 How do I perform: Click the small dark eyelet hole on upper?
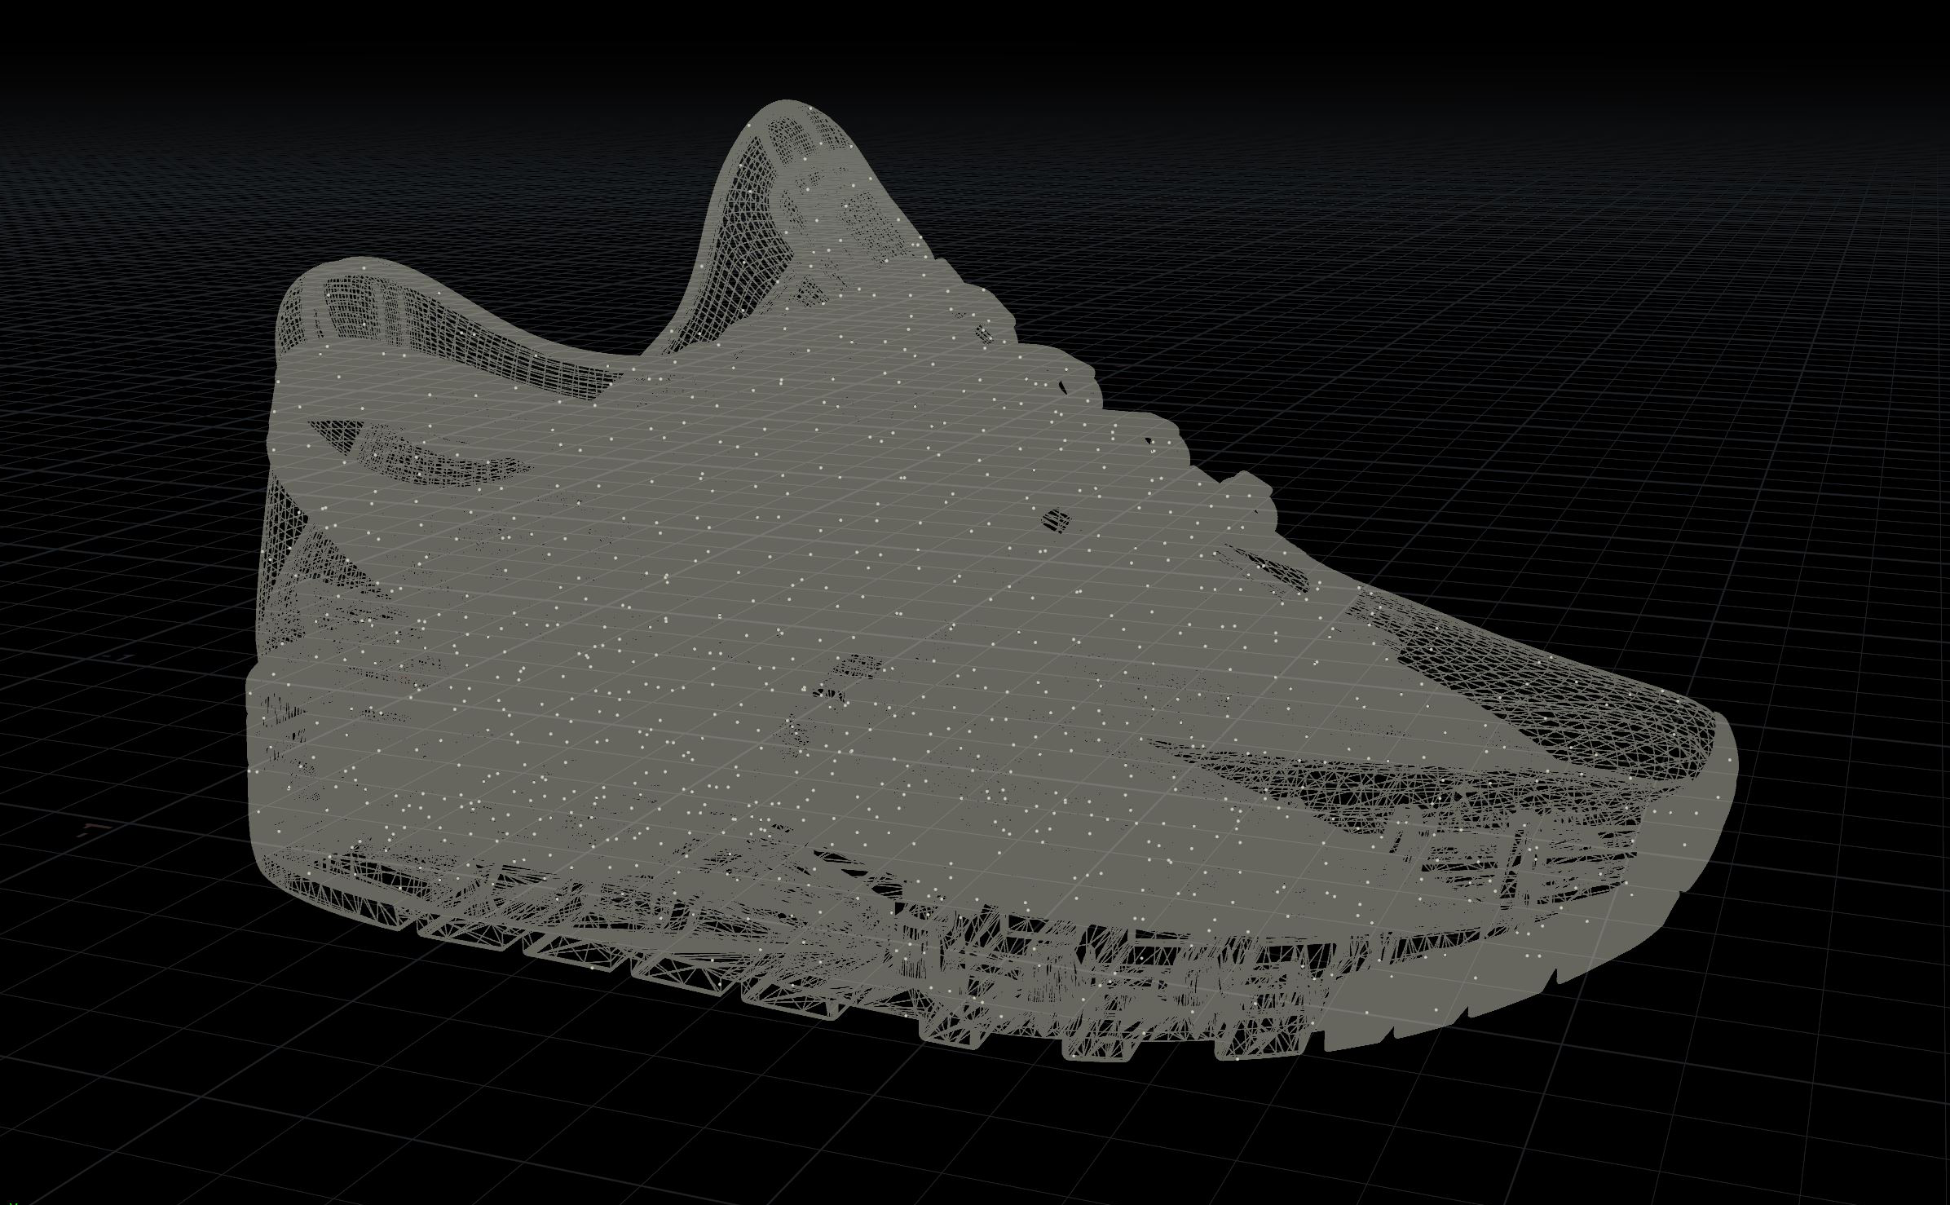click(x=1057, y=519)
